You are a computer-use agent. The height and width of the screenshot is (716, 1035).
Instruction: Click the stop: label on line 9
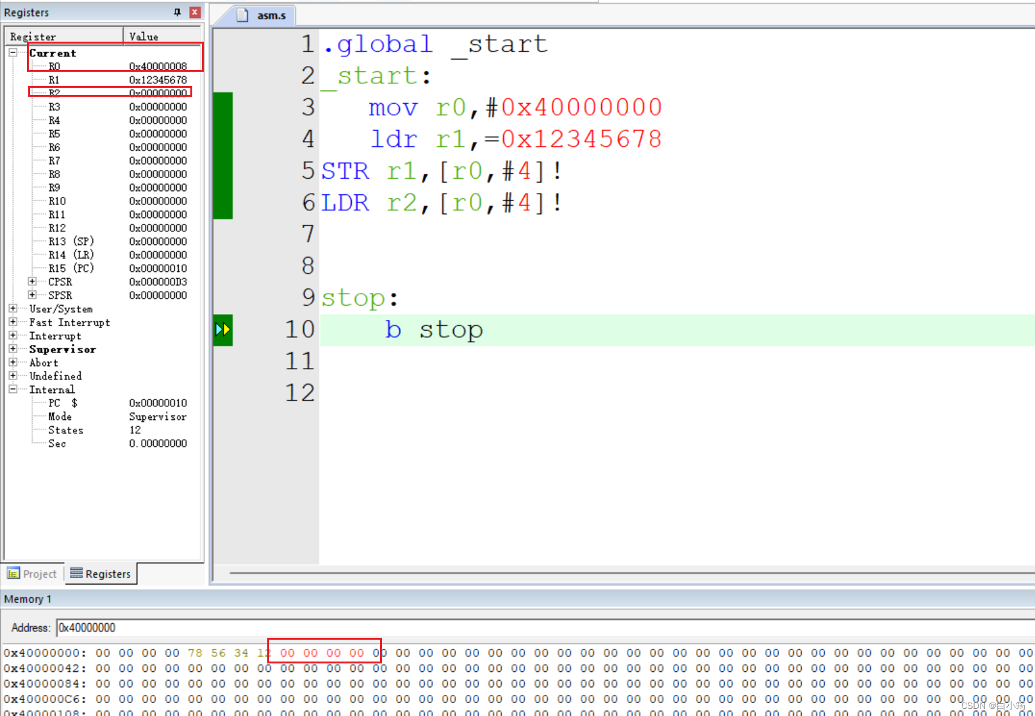pos(360,298)
